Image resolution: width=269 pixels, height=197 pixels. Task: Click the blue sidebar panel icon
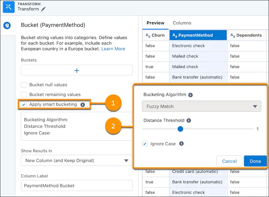[x=7, y=26]
